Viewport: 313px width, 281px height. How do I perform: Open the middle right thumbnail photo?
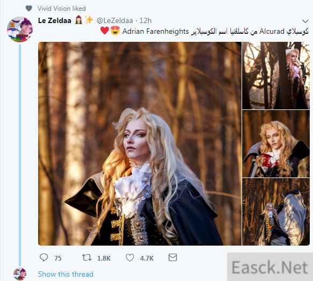point(276,144)
